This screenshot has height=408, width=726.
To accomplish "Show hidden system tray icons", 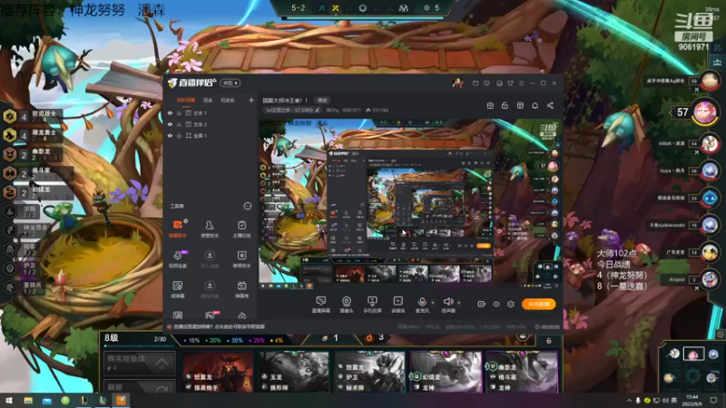I will (629, 400).
